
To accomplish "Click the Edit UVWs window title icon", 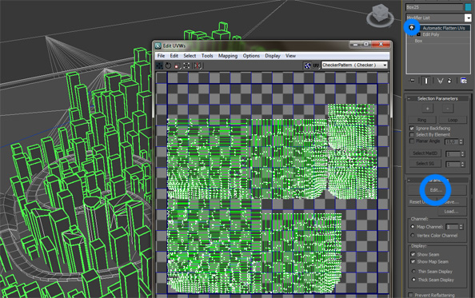I will (x=158, y=46).
